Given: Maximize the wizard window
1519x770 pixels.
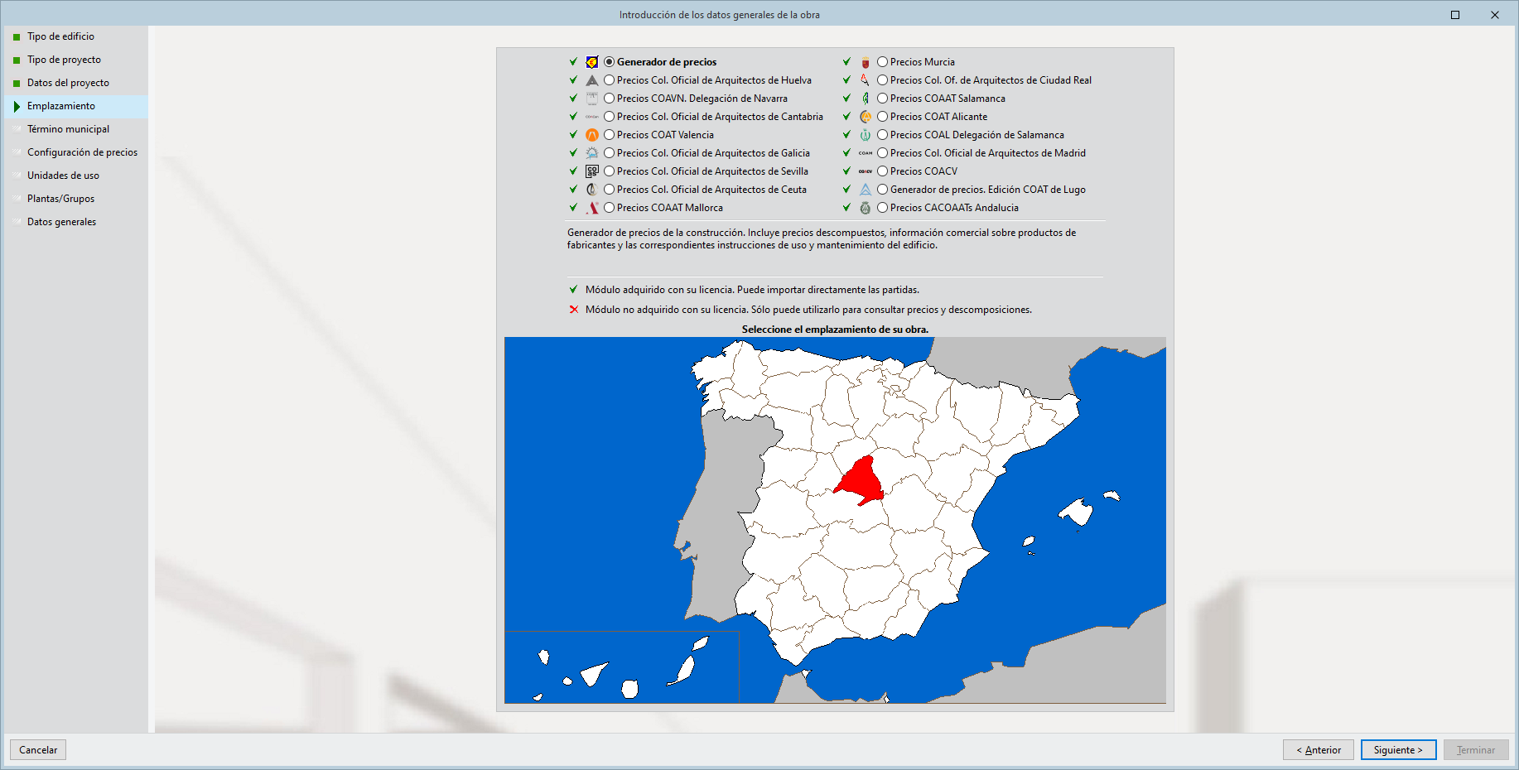Looking at the screenshot, I should pyautogui.click(x=1455, y=15).
